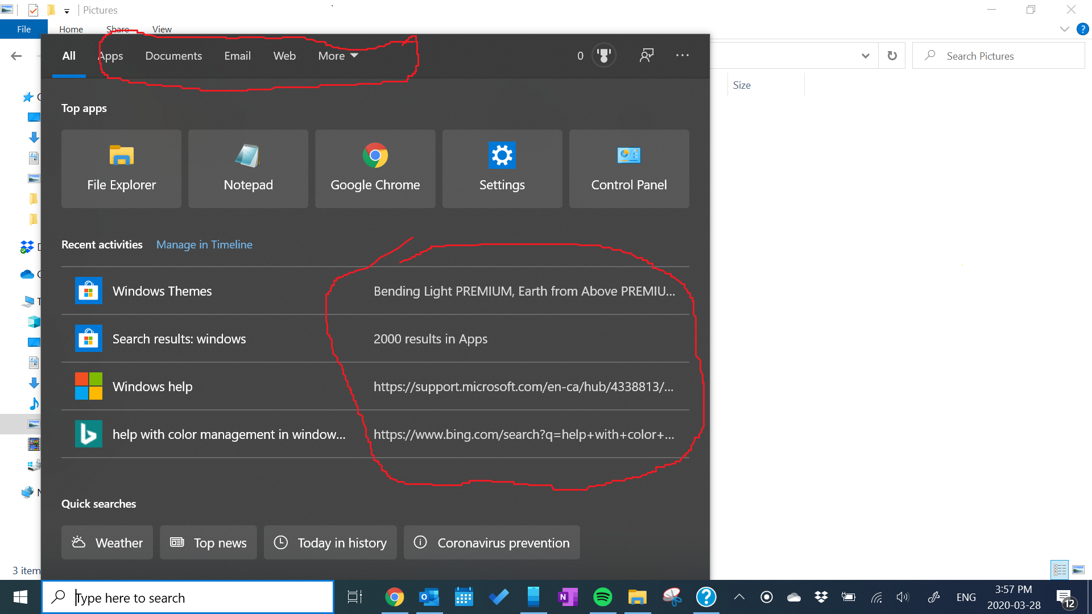The width and height of the screenshot is (1092, 614).
Task: Open Outlook from the taskbar
Action: [429, 597]
